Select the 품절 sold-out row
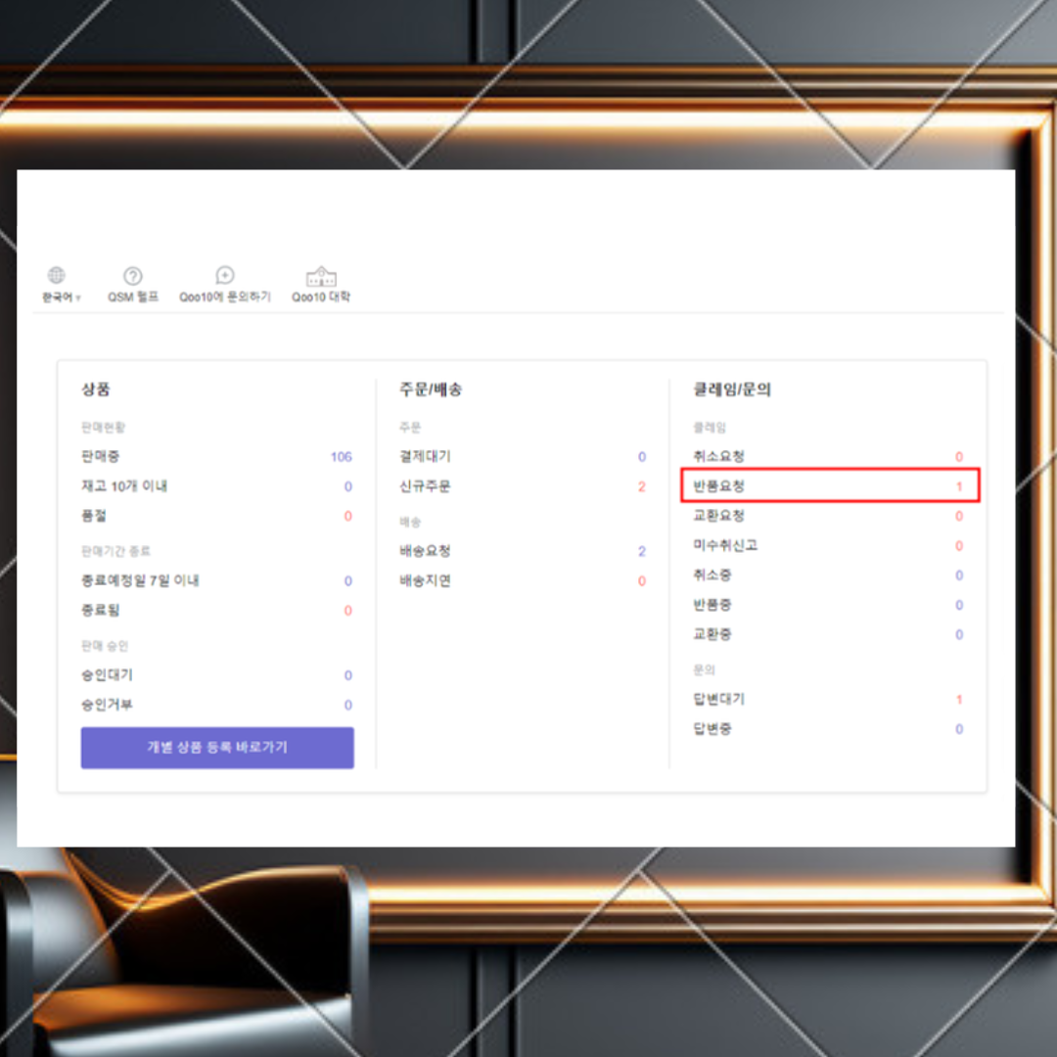Viewport: 1057px width, 1057px height. pos(217,516)
